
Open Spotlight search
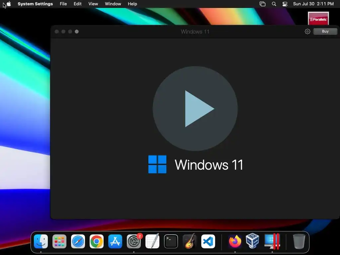274,4
